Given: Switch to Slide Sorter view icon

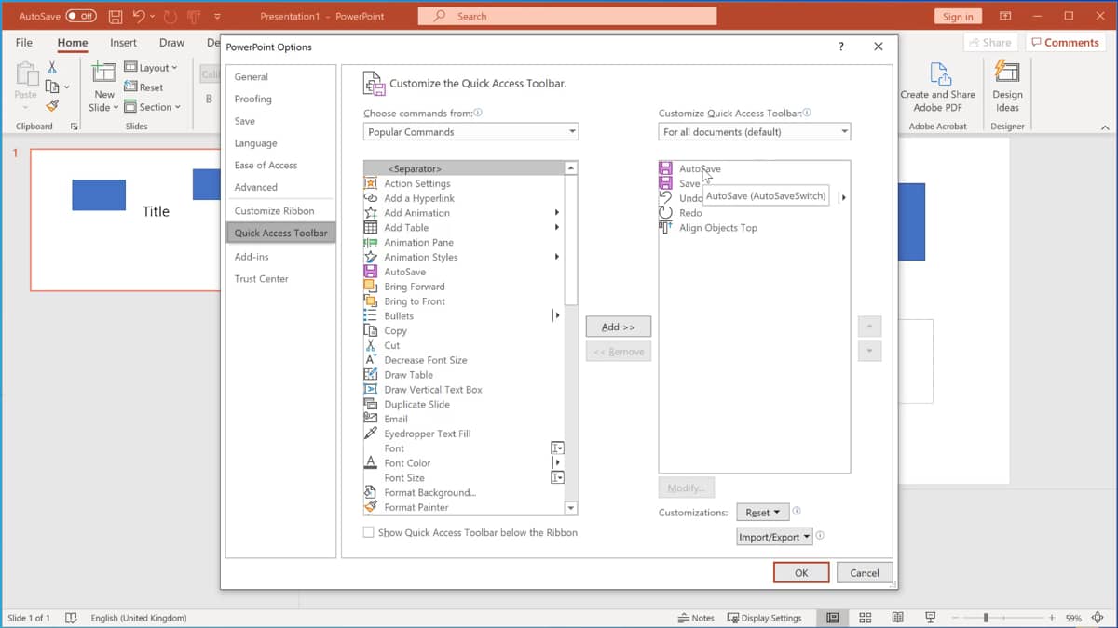Looking at the screenshot, I should [866, 618].
